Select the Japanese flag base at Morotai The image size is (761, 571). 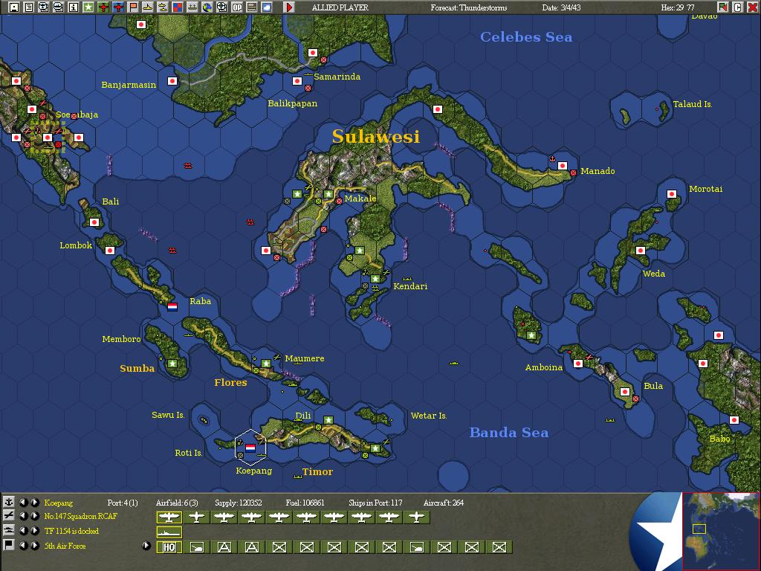coord(672,194)
